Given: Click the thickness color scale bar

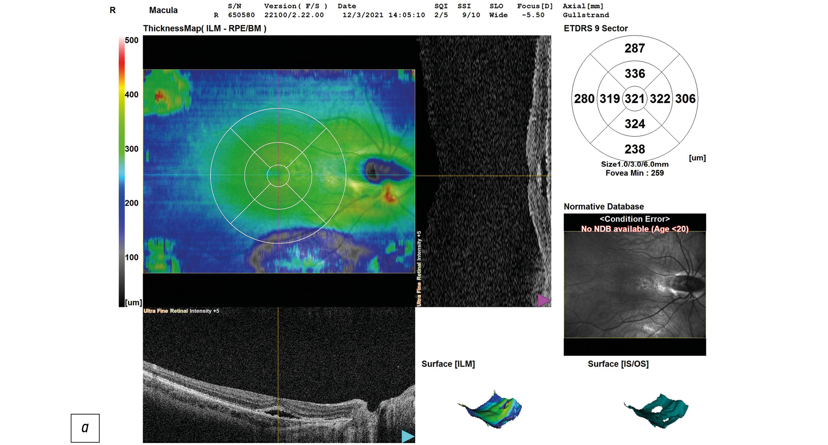Looking at the screenshot, I should pos(122,172).
